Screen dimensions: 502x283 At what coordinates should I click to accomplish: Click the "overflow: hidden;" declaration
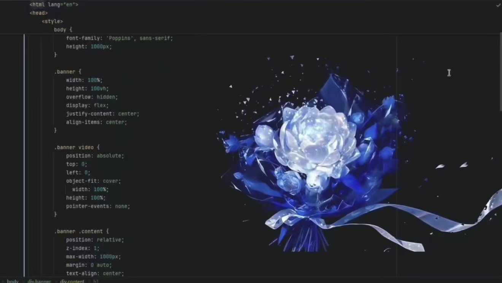coord(92,97)
